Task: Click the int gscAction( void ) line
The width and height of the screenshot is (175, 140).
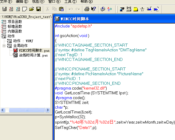Action: 72,36
